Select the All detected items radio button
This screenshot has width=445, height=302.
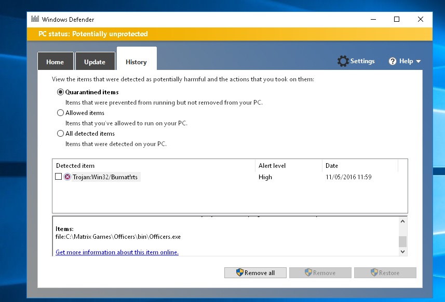tap(60, 133)
